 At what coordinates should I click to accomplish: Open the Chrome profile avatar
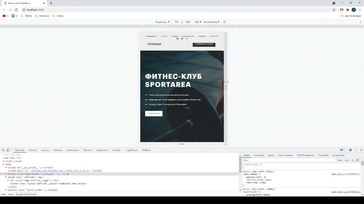click(x=354, y=10)
